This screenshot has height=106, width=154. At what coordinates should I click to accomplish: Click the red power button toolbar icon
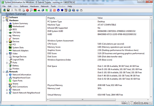[x=54, y=10]
